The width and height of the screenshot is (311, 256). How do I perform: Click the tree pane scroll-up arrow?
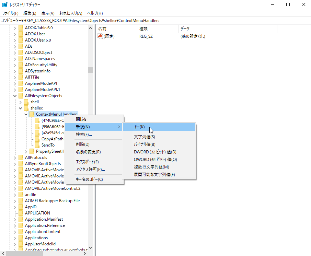point(90,28)
